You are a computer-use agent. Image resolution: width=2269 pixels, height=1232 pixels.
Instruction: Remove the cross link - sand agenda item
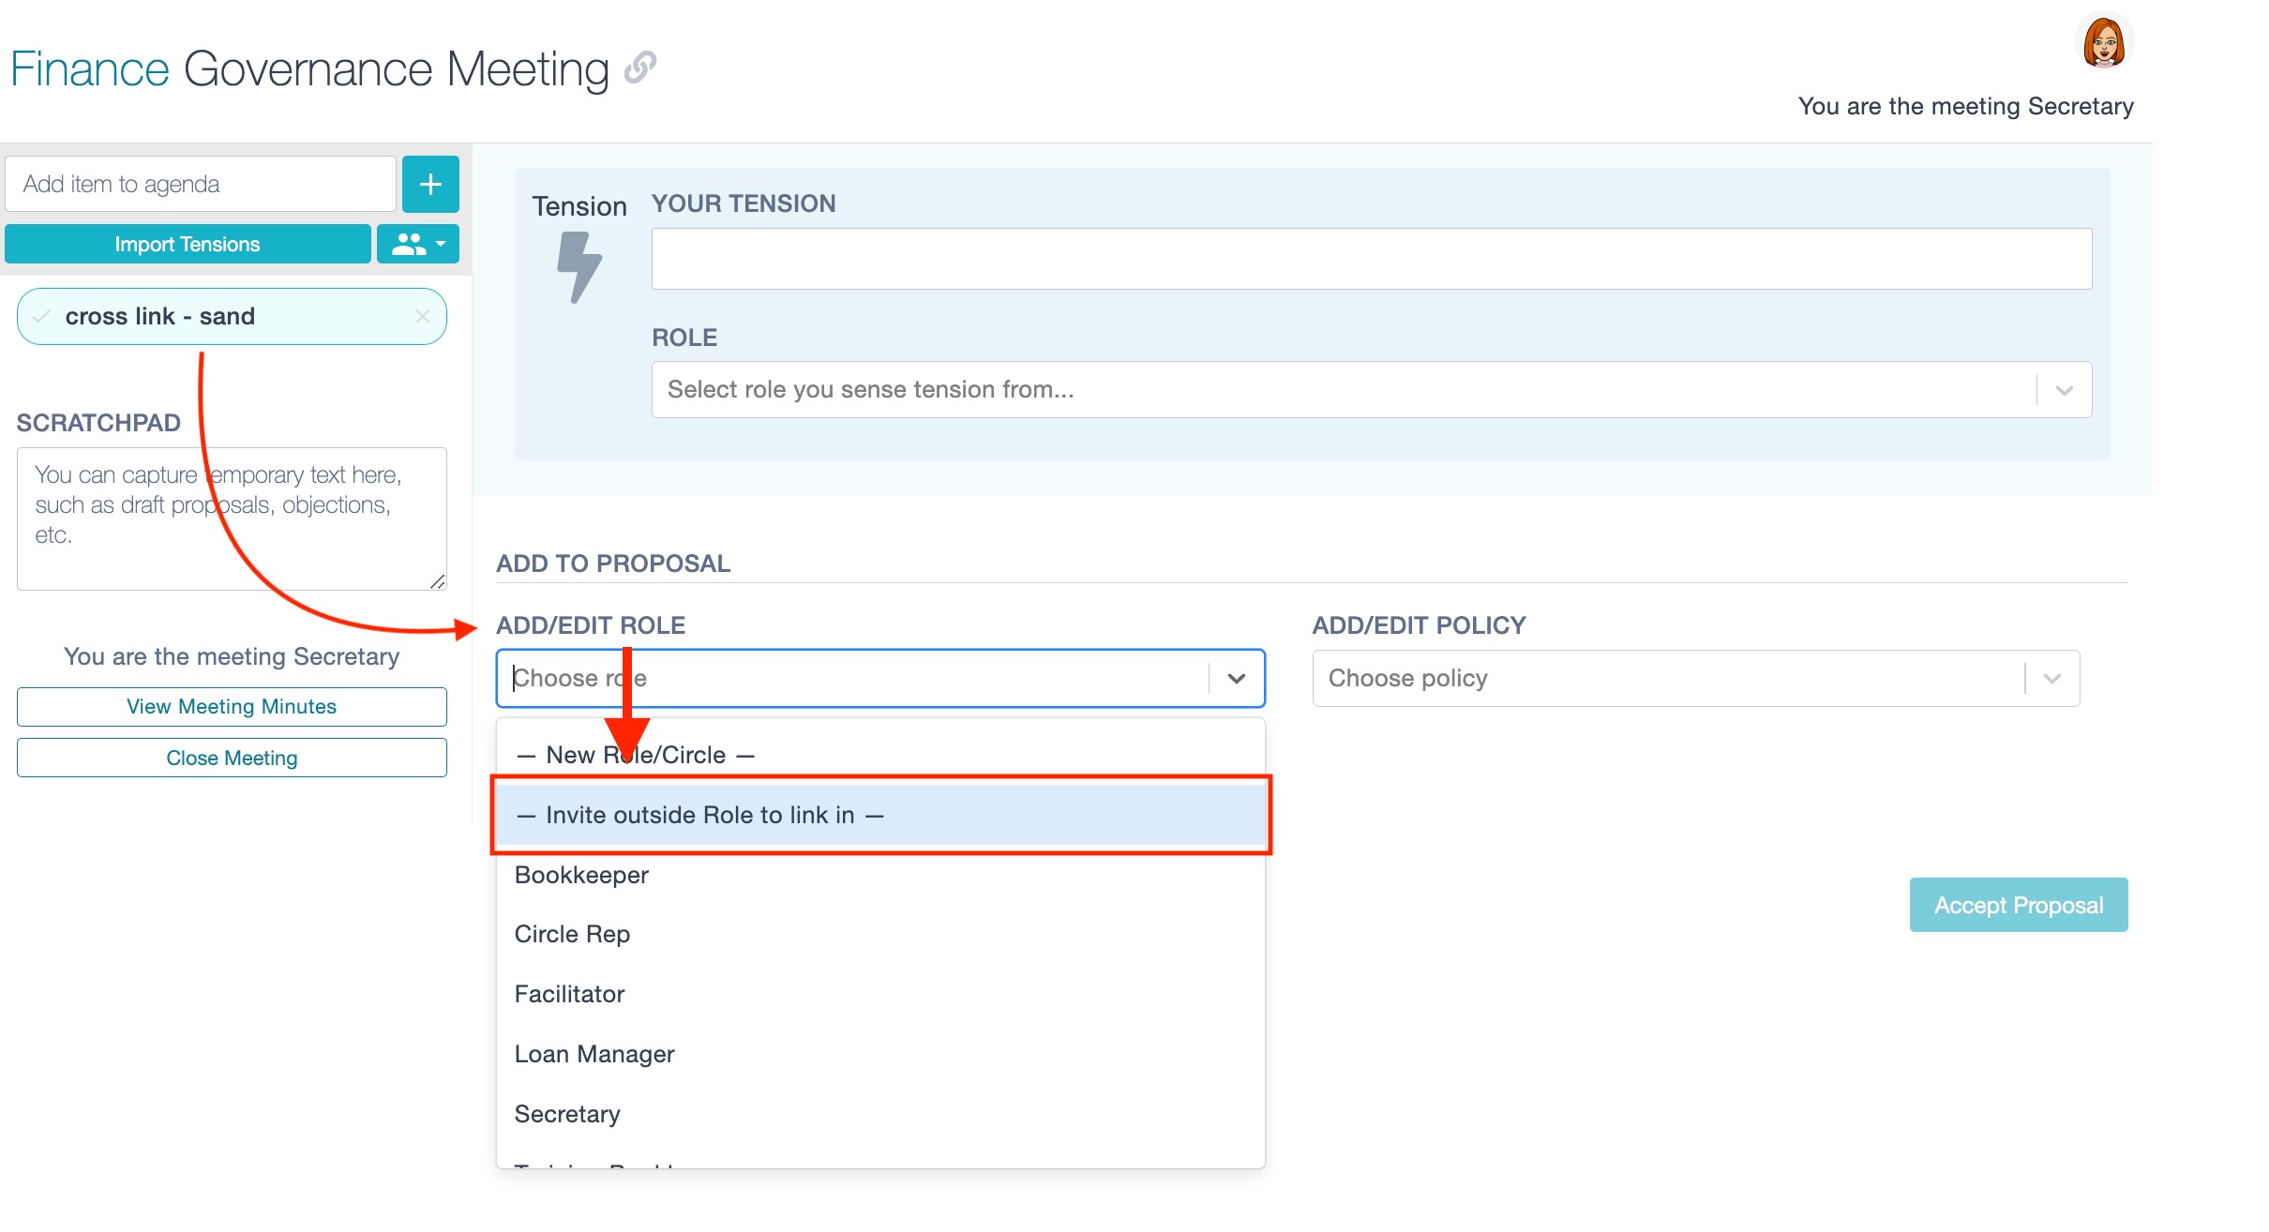pos(423,317)
